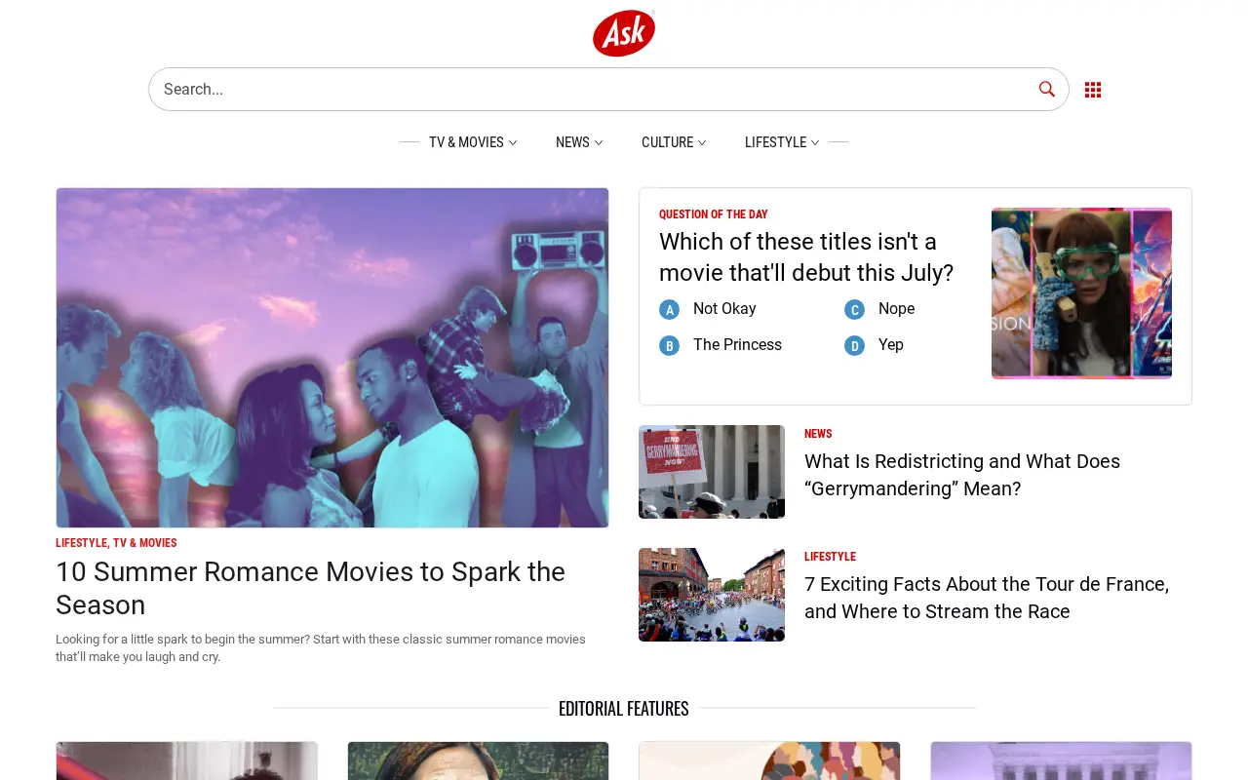Viewport: 1248px width, 780px height.
Task: Open the Redistricting and Gerrymandering article link
Action: click(x=962, y=475)
